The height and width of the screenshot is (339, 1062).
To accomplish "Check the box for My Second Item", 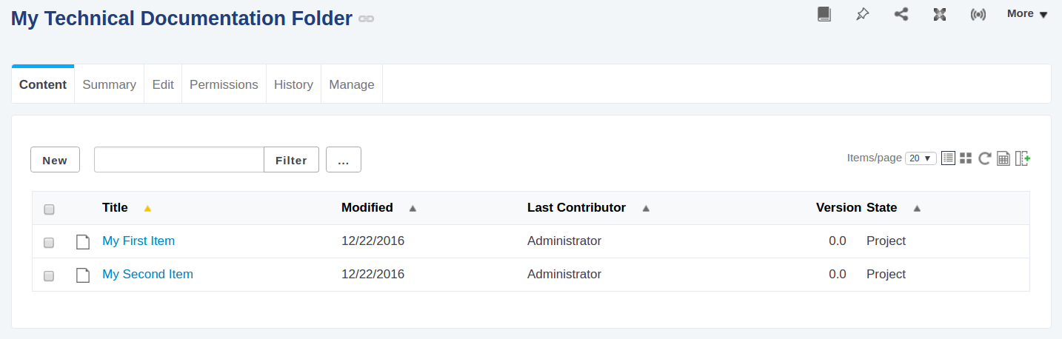I will pyautogui.click(x=49, y=276).
